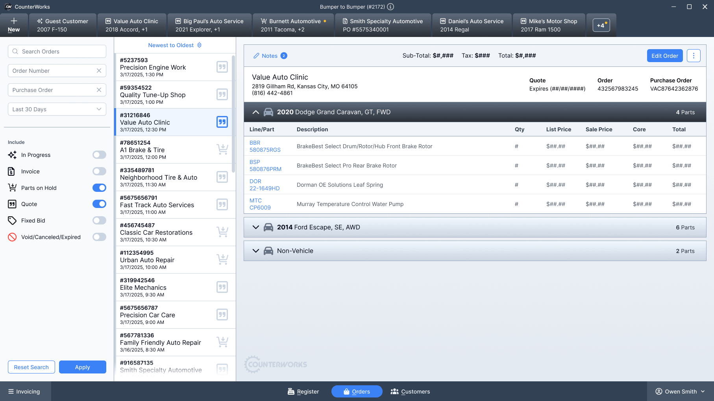Viewport: 714px width, 401px height.
Task: Click the info icon beside Bumper to Bumper
Action: pos(390,7)
